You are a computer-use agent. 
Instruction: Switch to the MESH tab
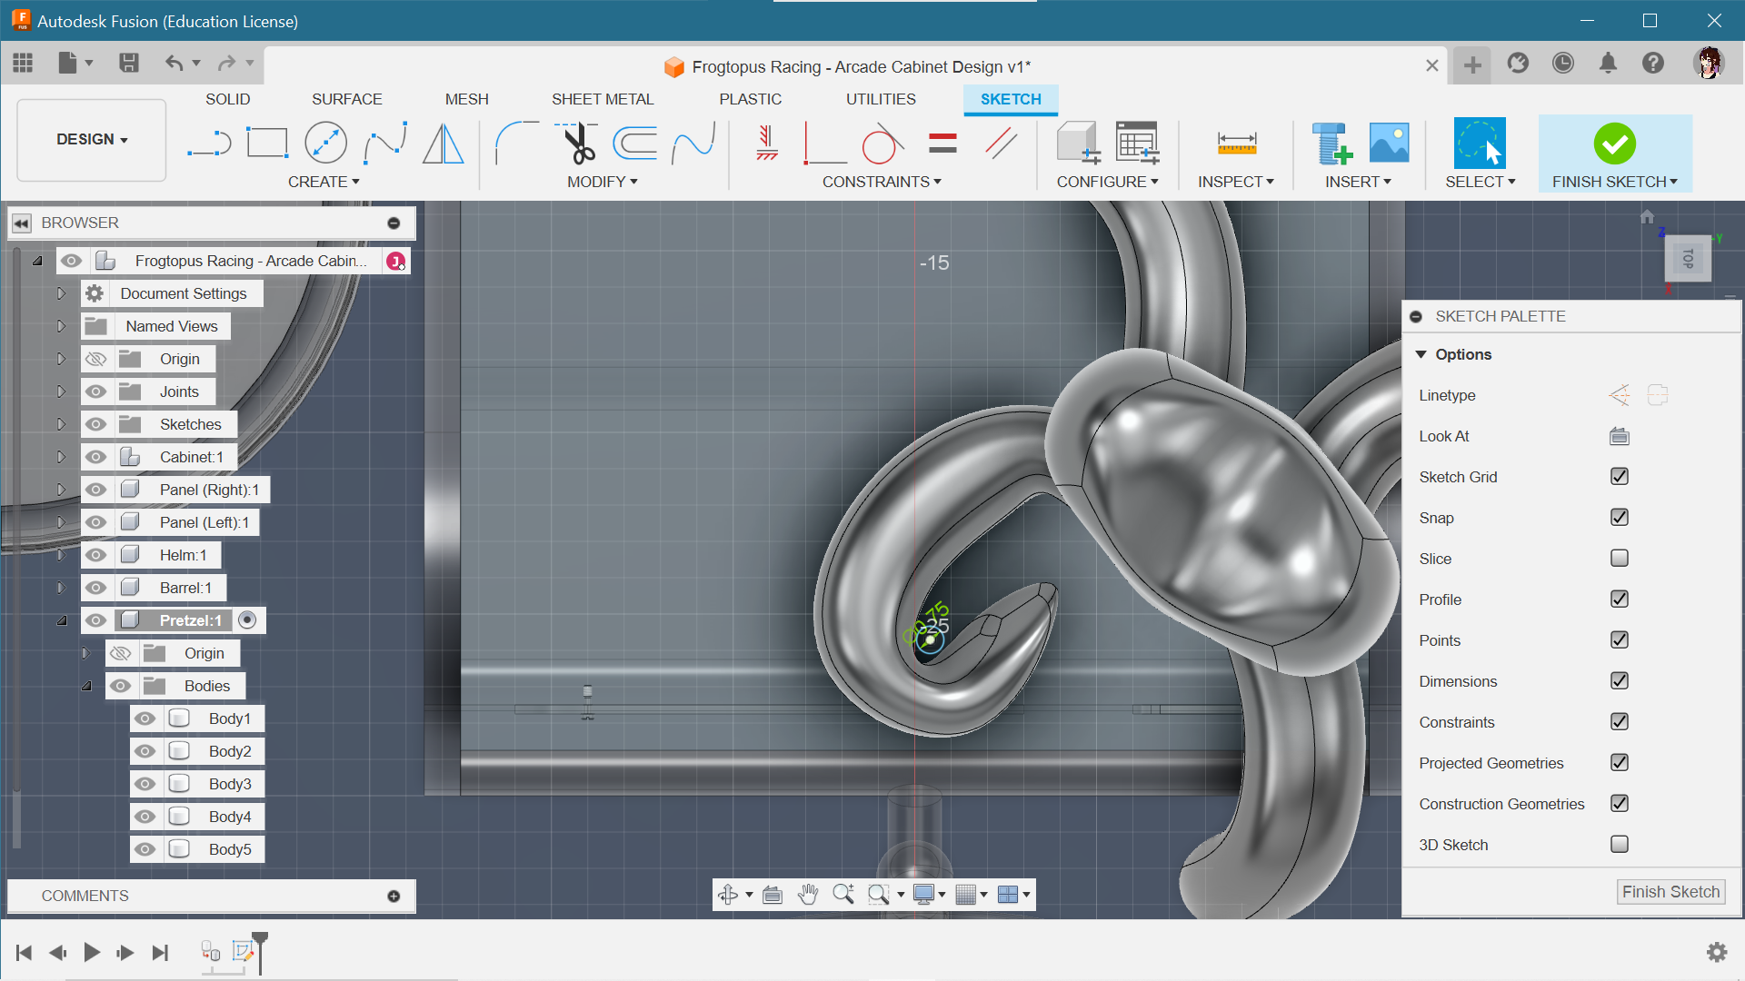coord(466,99)
